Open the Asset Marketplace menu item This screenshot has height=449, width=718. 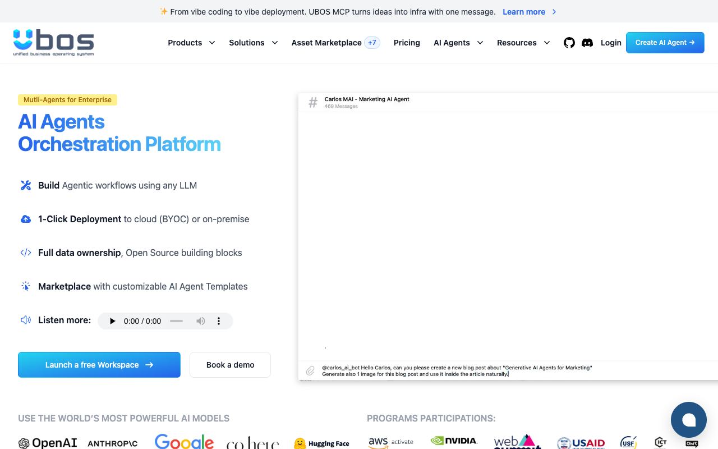click(x=326, y=43)
